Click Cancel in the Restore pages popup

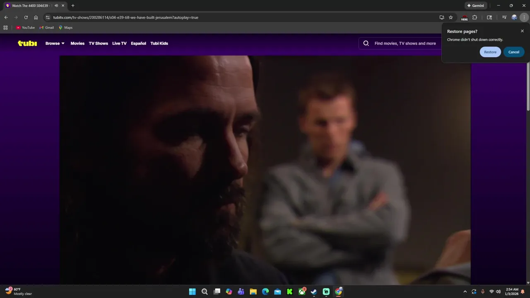point(514,52)
